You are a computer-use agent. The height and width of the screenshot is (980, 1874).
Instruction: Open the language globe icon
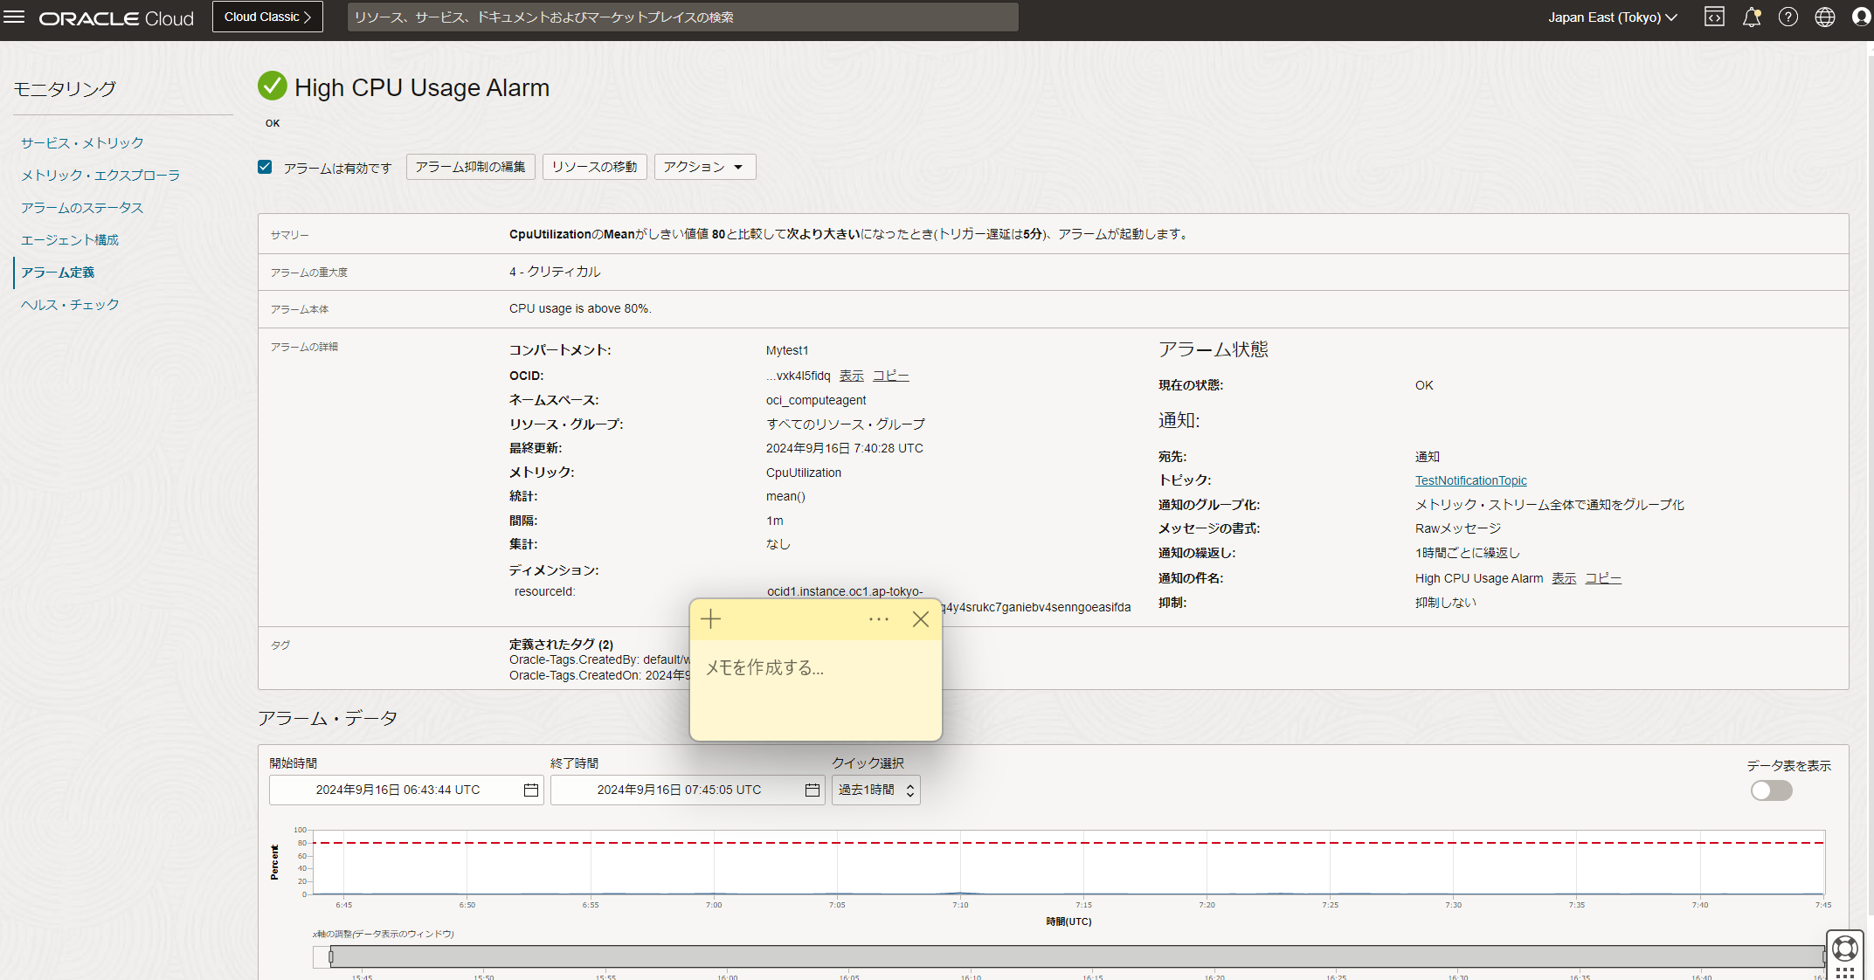[1824, 17]
